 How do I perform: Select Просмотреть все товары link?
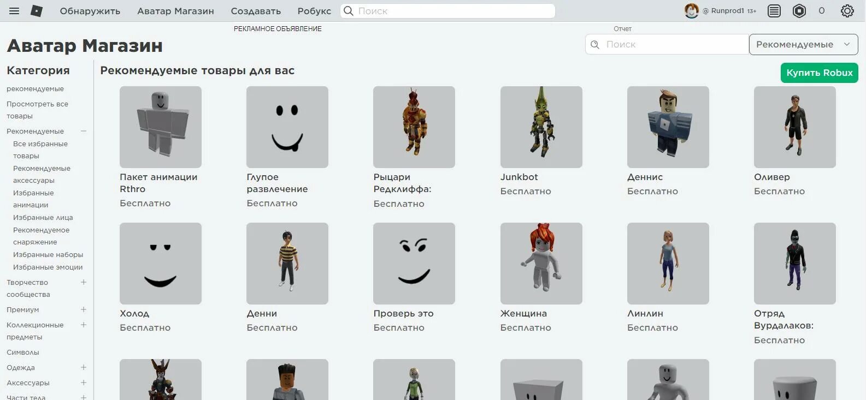(37, 110)
